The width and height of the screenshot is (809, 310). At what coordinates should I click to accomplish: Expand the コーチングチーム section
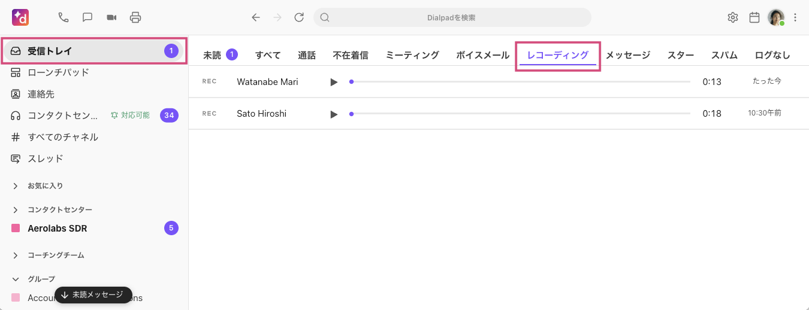(x=16, y=256)
